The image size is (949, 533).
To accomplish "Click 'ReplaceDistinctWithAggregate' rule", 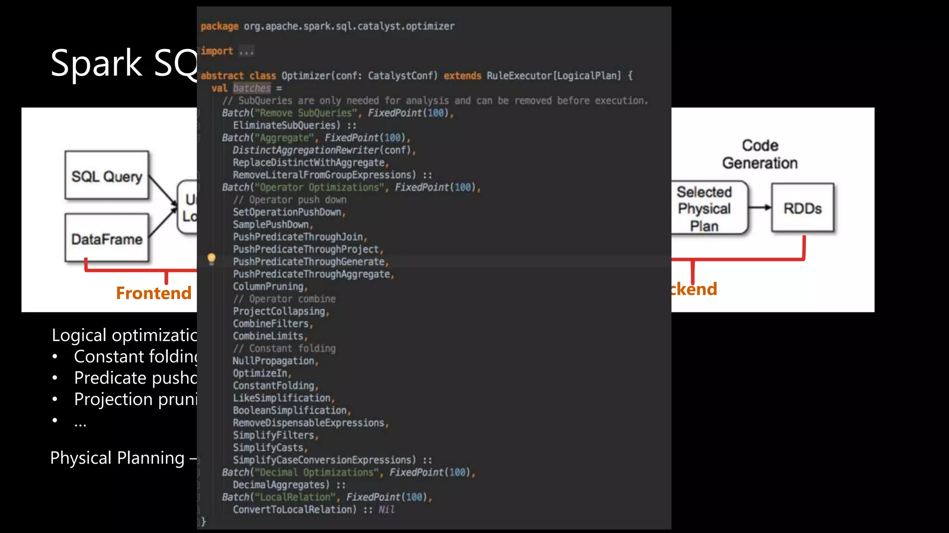I will pos(309,163).
